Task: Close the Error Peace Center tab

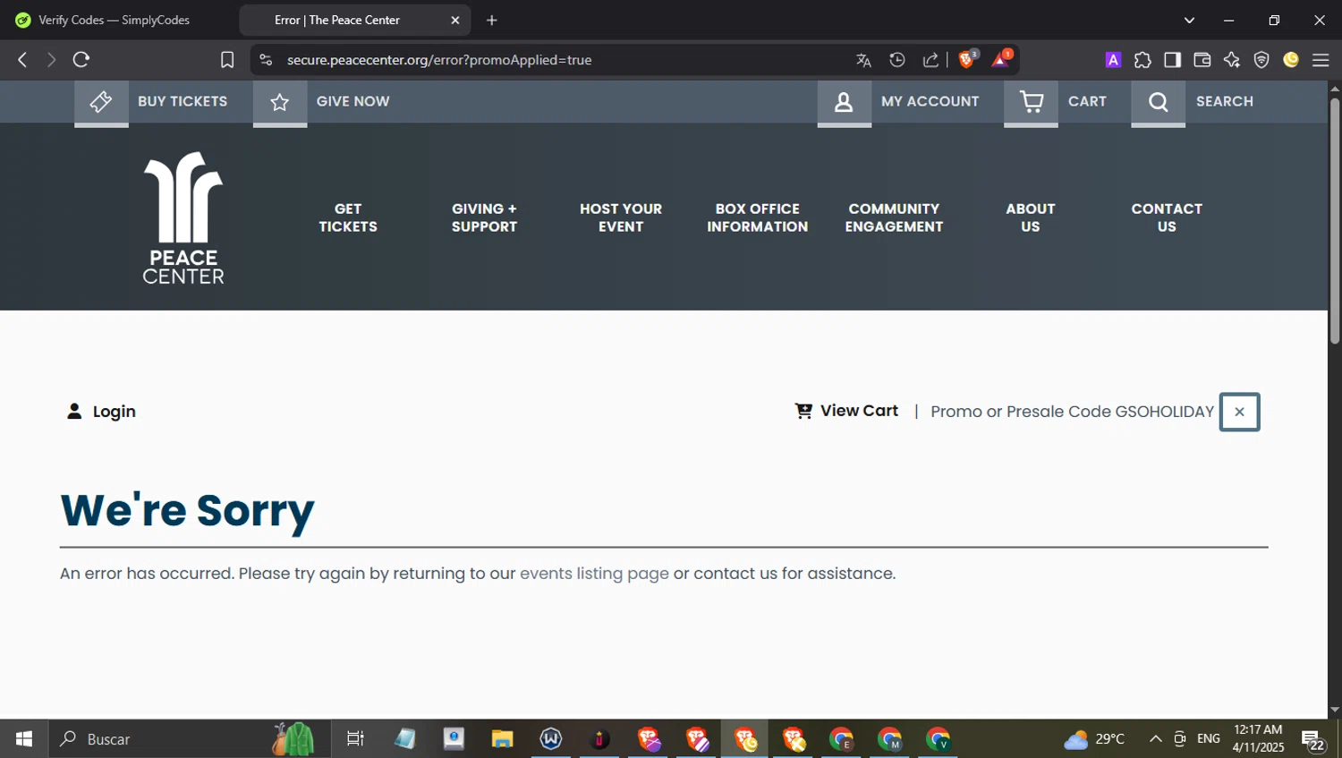Action: click(x=454, y=20)
